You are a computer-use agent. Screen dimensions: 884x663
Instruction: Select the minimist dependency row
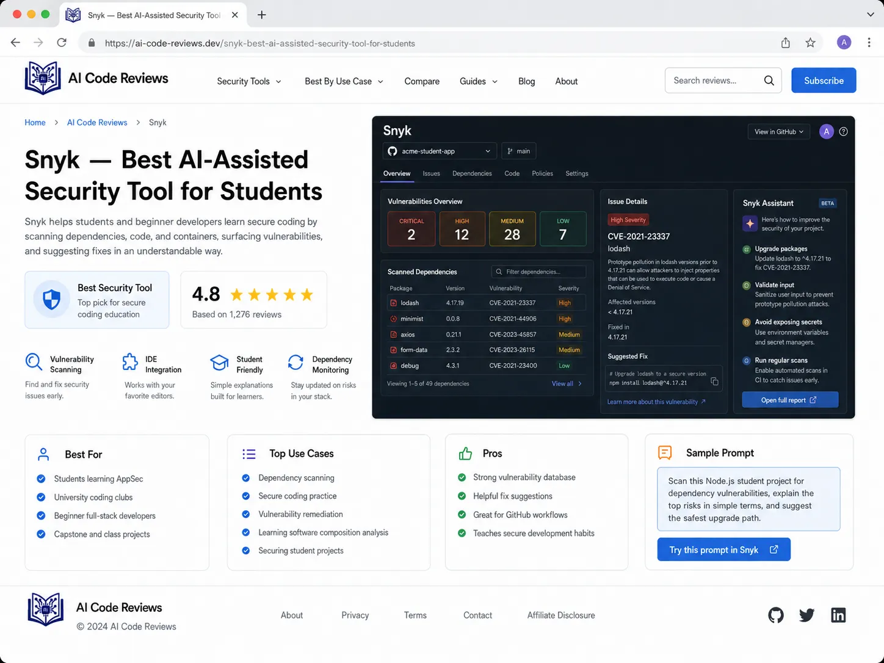point(487,319)
